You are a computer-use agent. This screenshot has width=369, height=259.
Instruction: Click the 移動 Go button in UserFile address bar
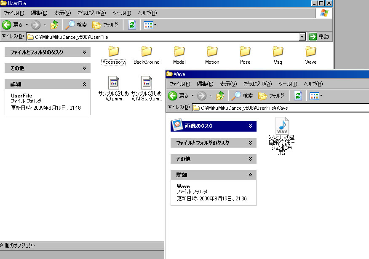coord(319,37)
